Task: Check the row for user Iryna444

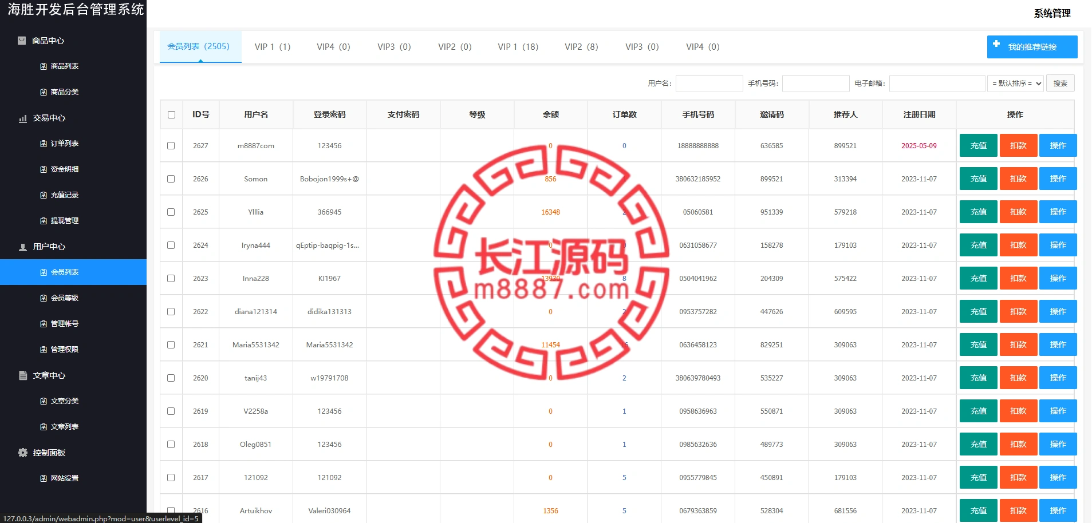Action: 171,245
